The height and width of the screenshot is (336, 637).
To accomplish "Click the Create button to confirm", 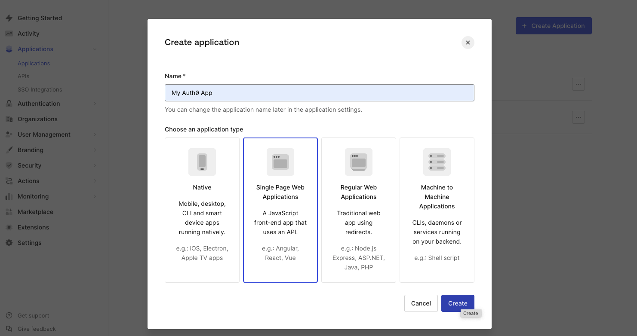I will click(457, 303).
